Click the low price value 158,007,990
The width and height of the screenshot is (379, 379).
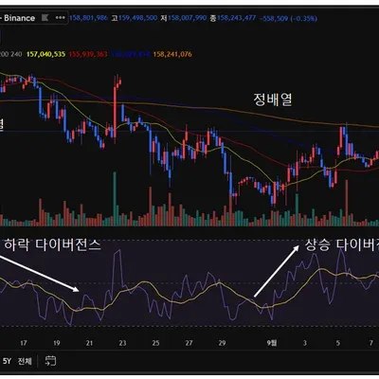[x=187, y=18]
